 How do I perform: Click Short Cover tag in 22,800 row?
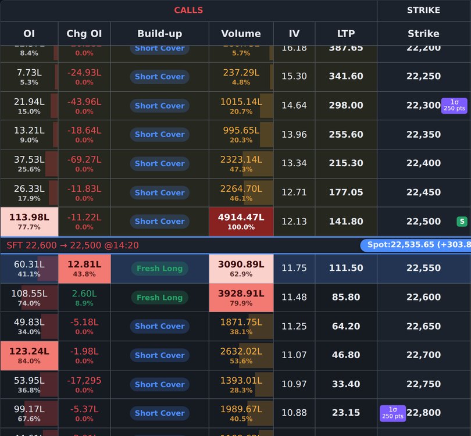pos(159,413)
